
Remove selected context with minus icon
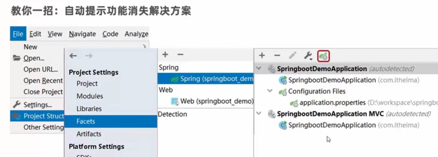(277, 56)
